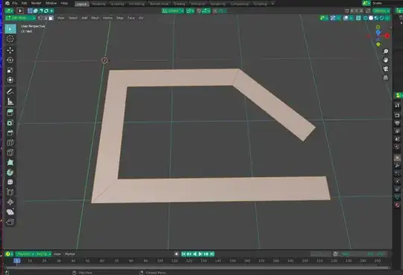
Task: Switch to edge select mode
Action: 46,18
